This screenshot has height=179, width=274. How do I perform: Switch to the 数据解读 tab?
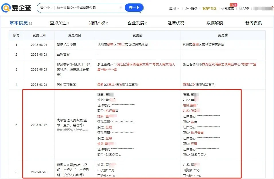(215, 23)
